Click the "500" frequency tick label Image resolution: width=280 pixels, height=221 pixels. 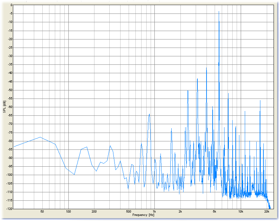[x=129, y=212]
